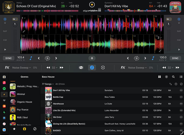The width and height of the screenshot is (184, 135).
Task: Click the CUE button on deck 2
Action: coord(179,40)
